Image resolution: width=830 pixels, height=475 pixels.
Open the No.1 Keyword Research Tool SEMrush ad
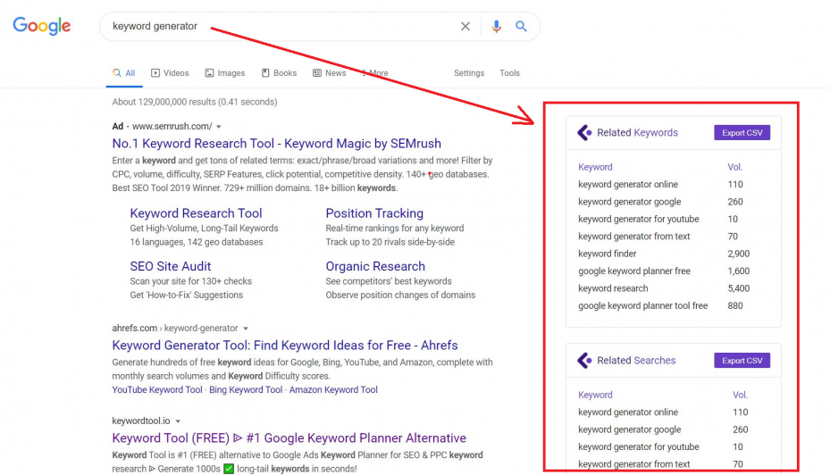pyautogui.click(x=276, y=144)
